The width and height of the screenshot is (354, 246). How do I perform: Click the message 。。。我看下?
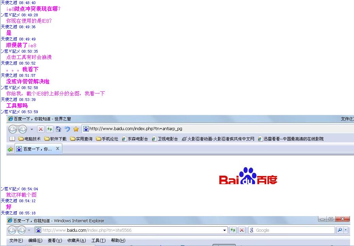pos(22,69)
